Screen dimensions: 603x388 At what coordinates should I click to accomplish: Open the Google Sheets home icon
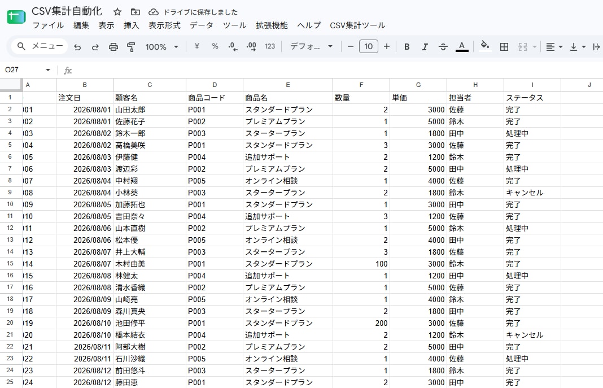tap(16, 17)
